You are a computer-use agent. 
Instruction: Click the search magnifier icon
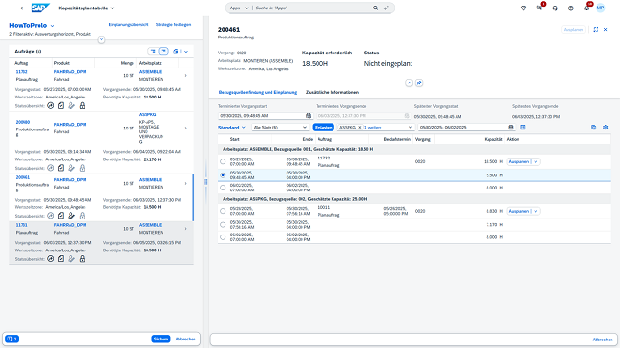tap(375, 8)
